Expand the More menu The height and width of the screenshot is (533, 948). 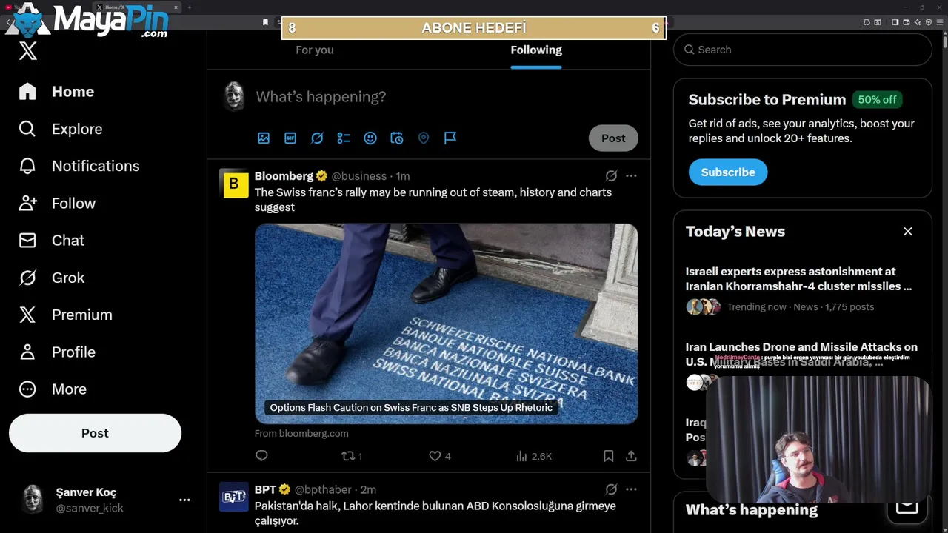53,389
